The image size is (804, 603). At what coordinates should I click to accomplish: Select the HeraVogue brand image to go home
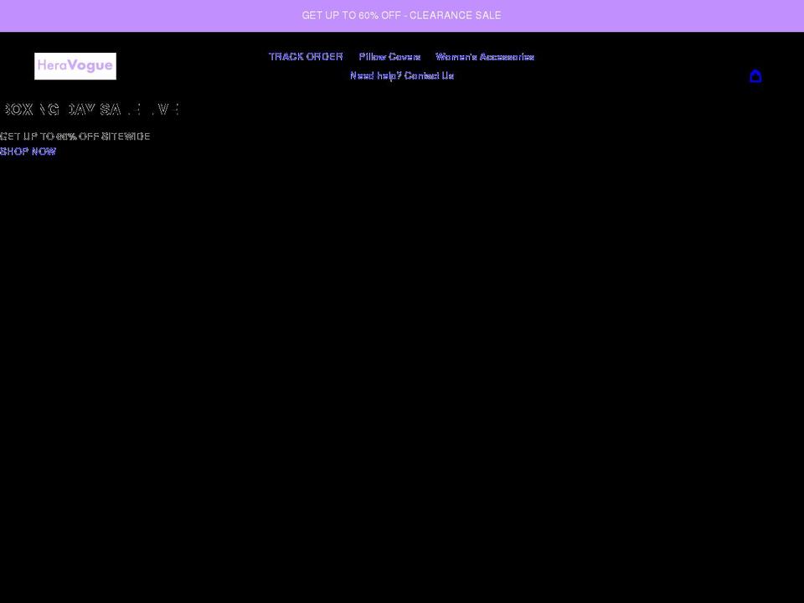tap(75, 65)
